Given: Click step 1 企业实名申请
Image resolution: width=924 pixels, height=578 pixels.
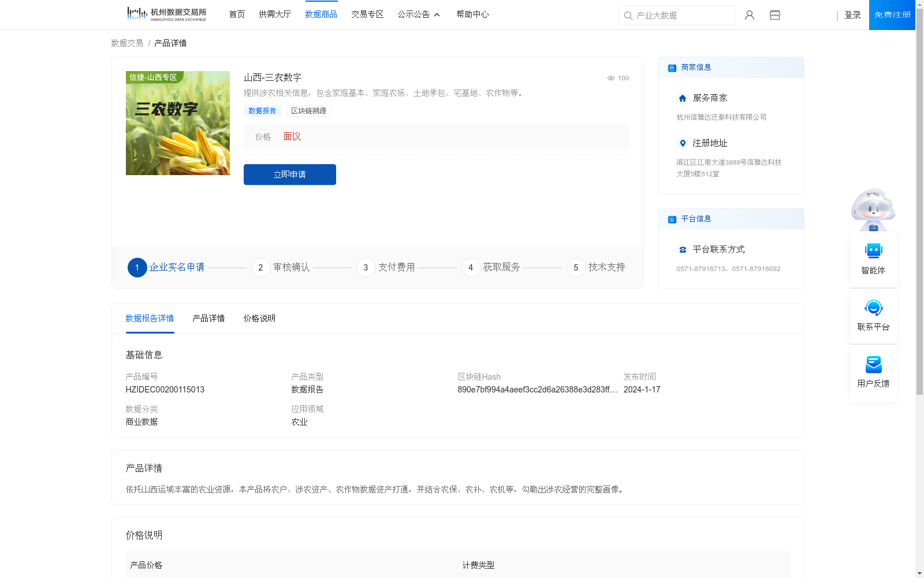Looking at the screenshot, I should (166, 268).
